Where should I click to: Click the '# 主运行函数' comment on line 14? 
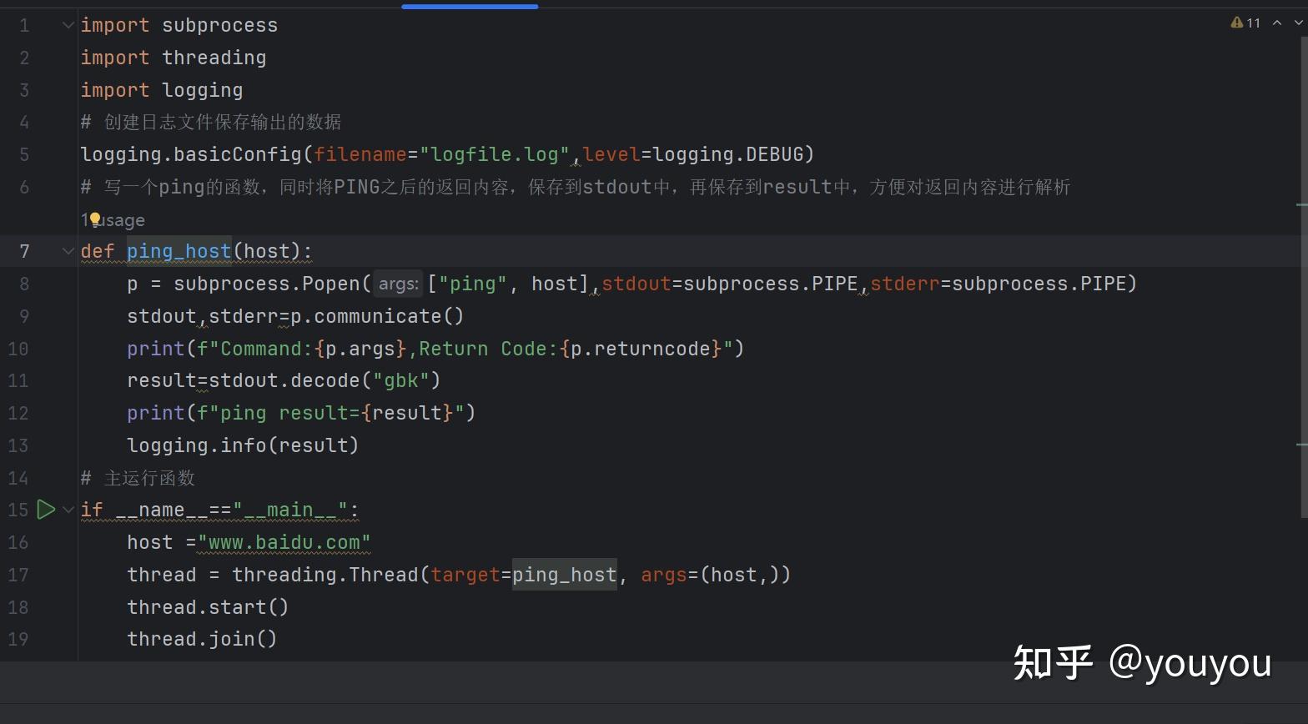[x=138, y=478]
